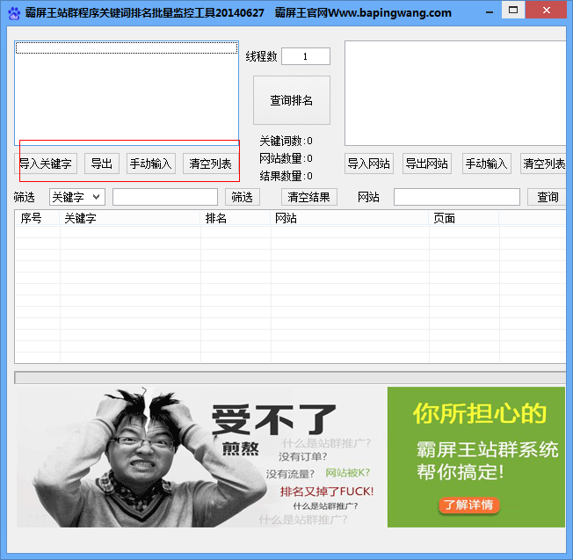Close the window with red X
573x560 pixels.
pyautogui.click(x=547, y=11)
